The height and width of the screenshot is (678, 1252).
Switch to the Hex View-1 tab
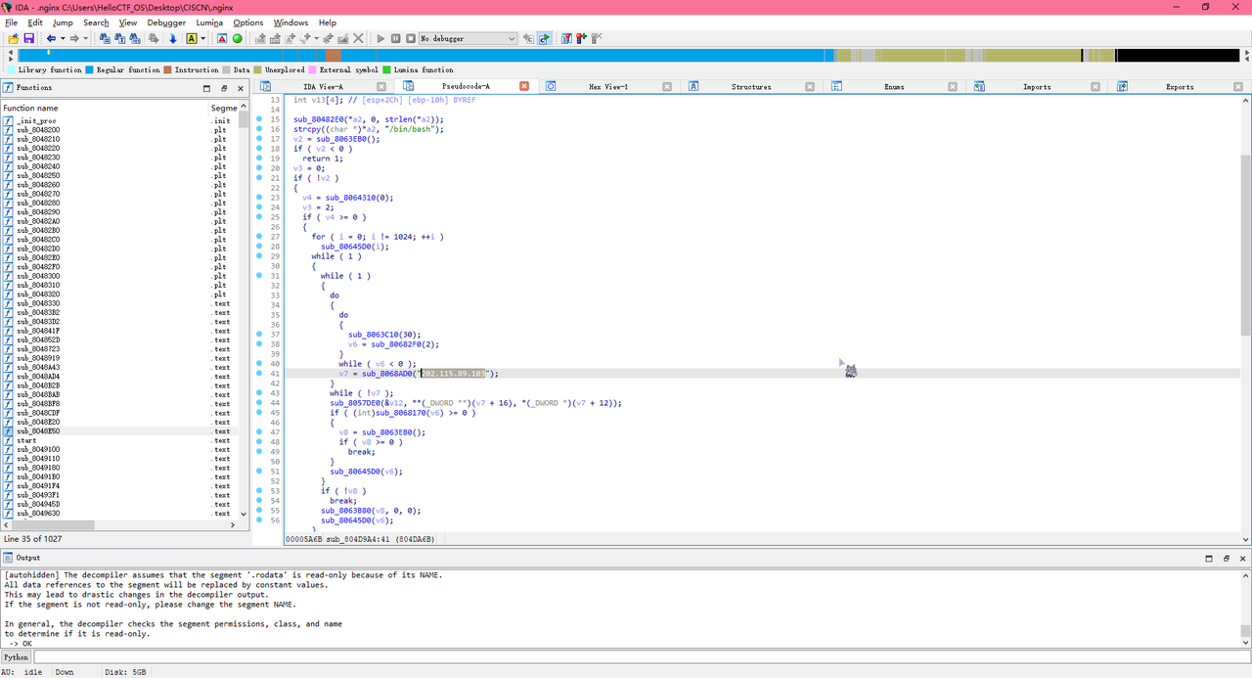pos(607,87)
